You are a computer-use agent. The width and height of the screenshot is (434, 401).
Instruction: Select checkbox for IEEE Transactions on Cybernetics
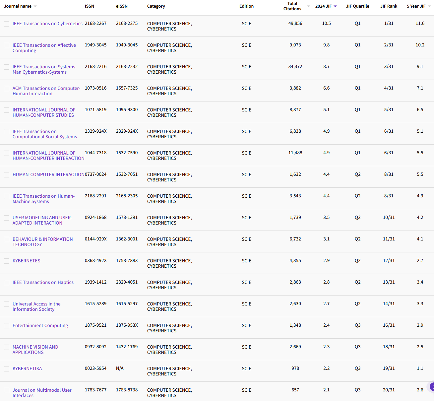[x=7, y=24]
